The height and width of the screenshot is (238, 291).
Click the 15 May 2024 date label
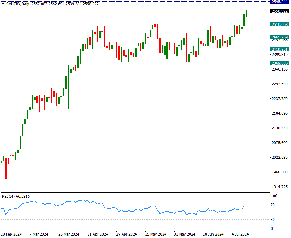pos(156,234)
